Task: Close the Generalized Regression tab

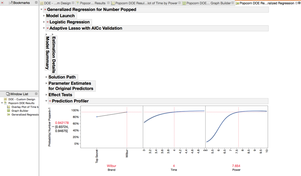Action: (x=299, y=3)
